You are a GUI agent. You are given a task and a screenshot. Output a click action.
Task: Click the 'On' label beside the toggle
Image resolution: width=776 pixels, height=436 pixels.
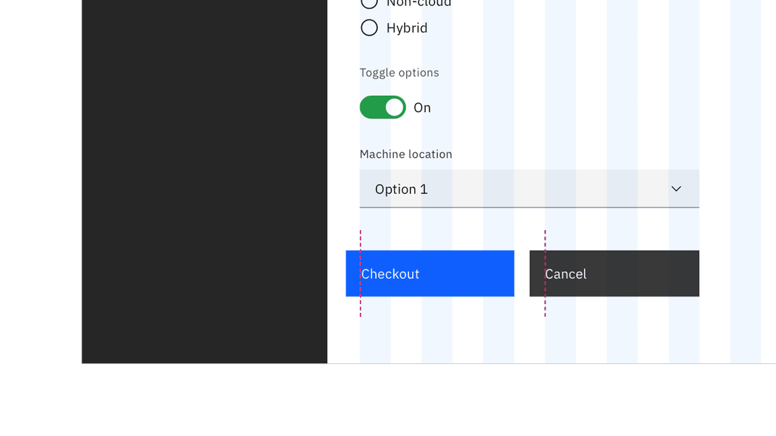(x=422, y=108)
